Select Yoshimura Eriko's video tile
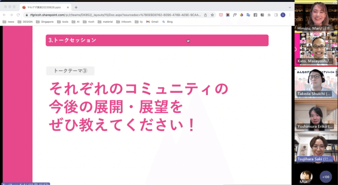Image resolution: width=338 pixels, height=185 pixels. pyautogui.click(x=316, y=115)
